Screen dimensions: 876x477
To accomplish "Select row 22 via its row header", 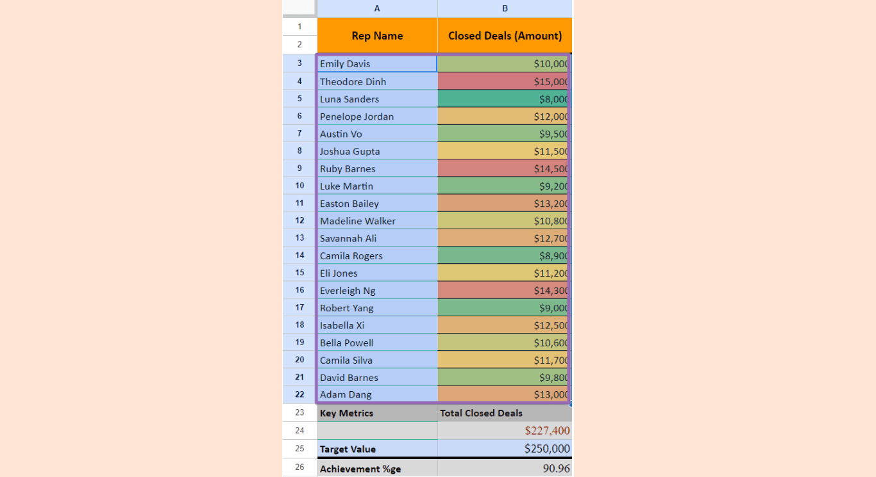I will [299, 394].
